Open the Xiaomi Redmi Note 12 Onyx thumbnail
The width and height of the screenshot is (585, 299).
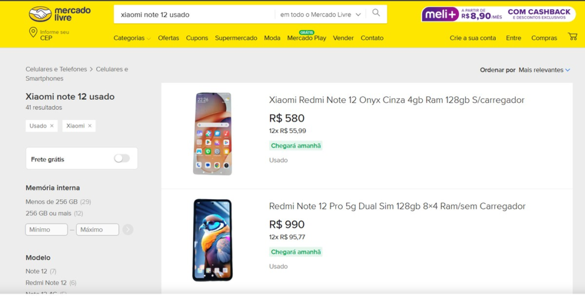click(213, 134)
